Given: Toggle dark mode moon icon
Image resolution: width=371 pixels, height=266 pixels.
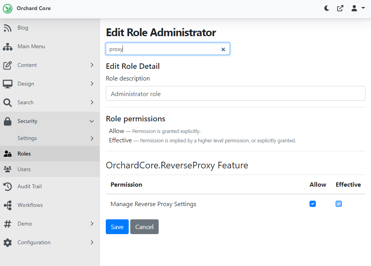Looking at the screenshot, I should click(x=327, y=9).
